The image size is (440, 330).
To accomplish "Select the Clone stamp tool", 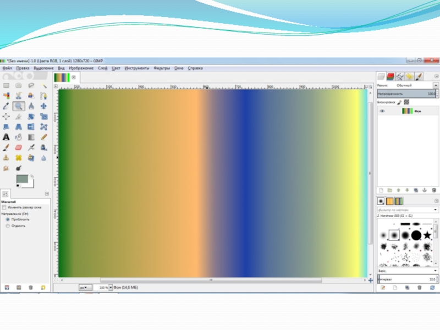I will click(6, 158).
